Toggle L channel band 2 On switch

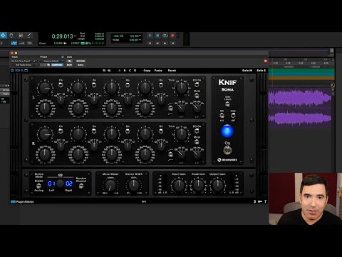pos(94,84)
